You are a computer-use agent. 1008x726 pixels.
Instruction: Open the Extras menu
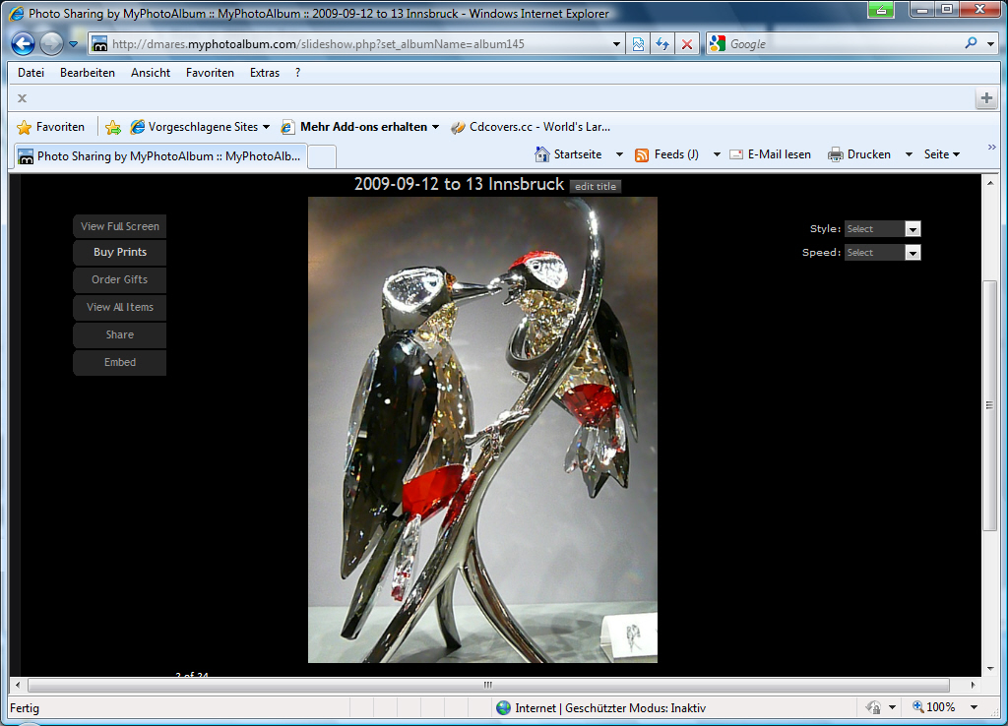[x=264, y=73]
